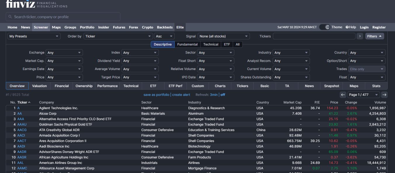Click the save as portfolio link
The image size is (395, 173).
point(156,95)
